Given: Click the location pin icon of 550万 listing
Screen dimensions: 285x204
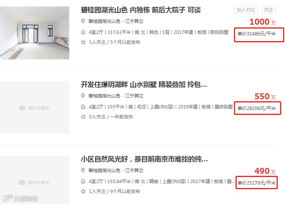Looking at the screenshot, I should point(83,96).
